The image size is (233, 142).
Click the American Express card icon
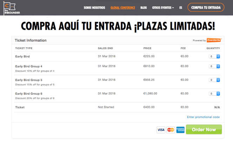(x=180, y=130)
